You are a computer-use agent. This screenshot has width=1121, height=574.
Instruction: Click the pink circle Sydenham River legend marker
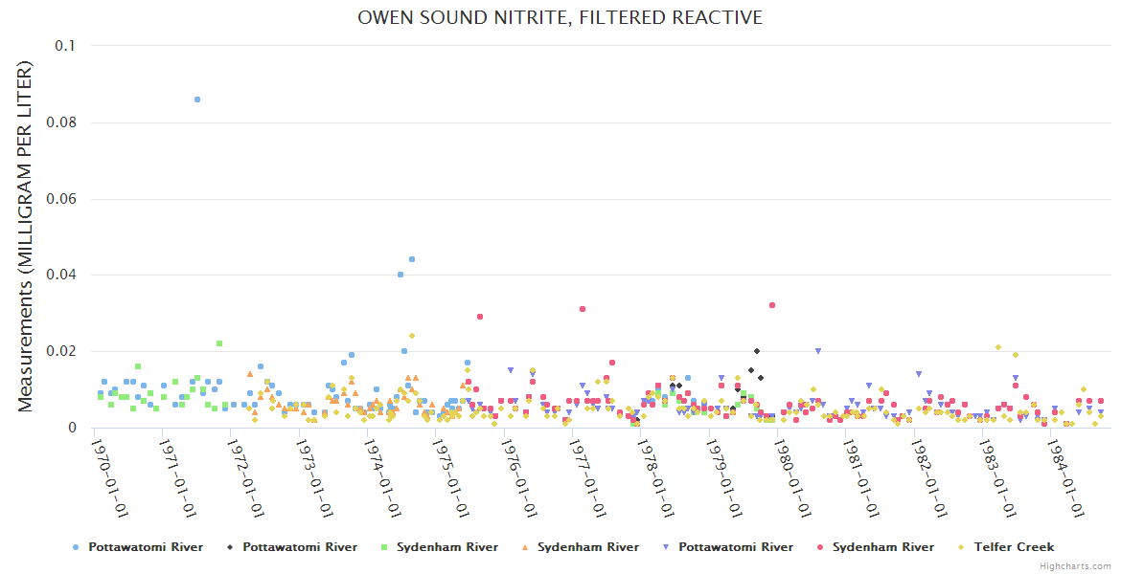tap(820, 547)
